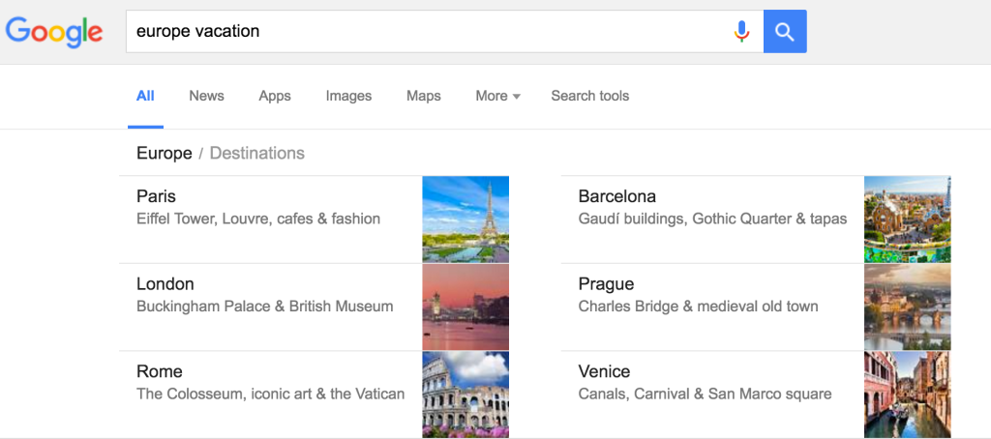Click the Europe breadcrumb link

click(164, 153)
